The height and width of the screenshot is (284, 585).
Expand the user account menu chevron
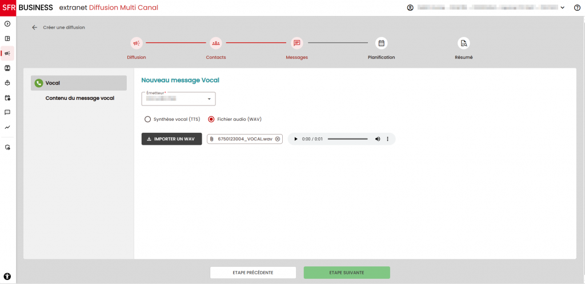(x=563, y=7)
